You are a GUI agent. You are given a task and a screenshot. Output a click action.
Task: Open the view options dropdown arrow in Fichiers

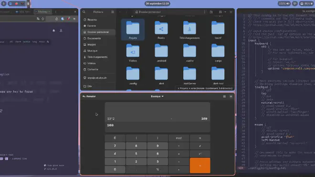coord(225,12)
